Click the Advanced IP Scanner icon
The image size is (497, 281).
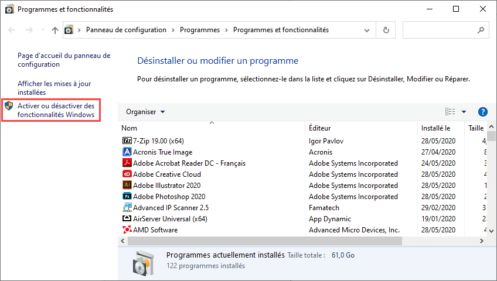point(127,208)
